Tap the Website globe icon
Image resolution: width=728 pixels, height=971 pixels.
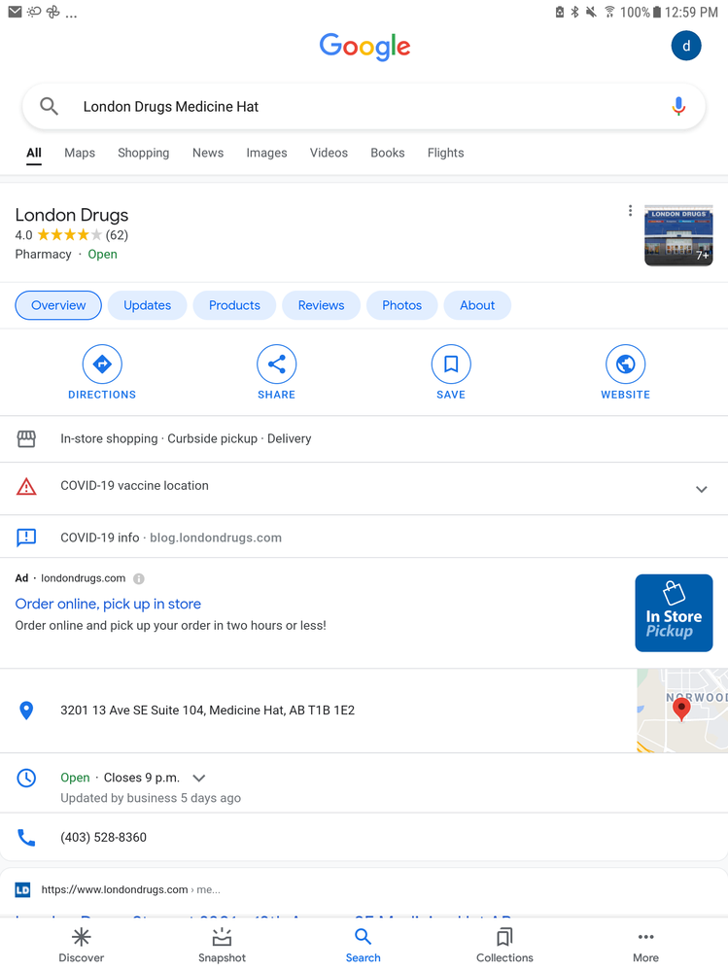[x=625, y=364]
